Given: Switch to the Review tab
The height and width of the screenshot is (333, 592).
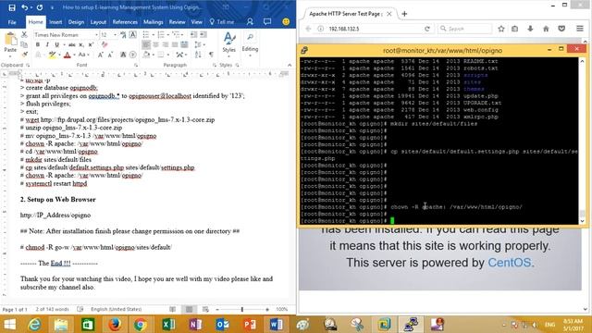Looking at the screenshot, I should coord(177,22).
